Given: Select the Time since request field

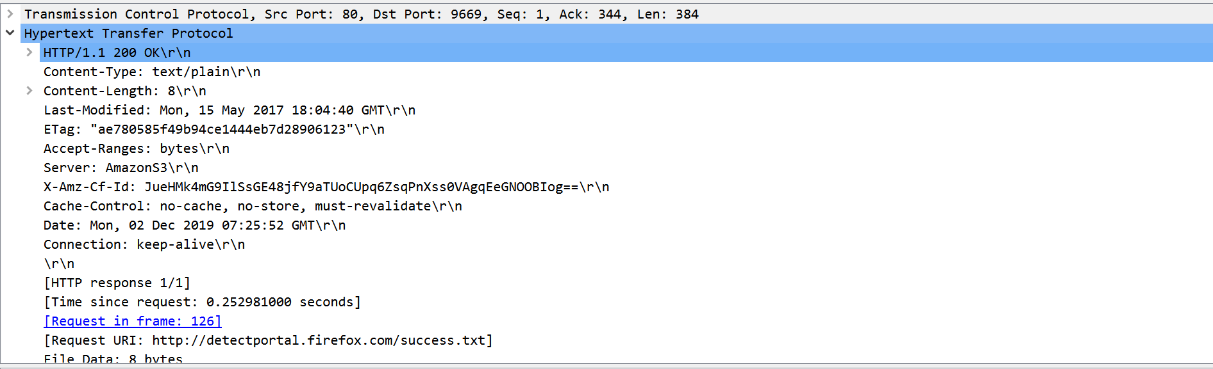Looking at the screenshot, I should point(202,302).
